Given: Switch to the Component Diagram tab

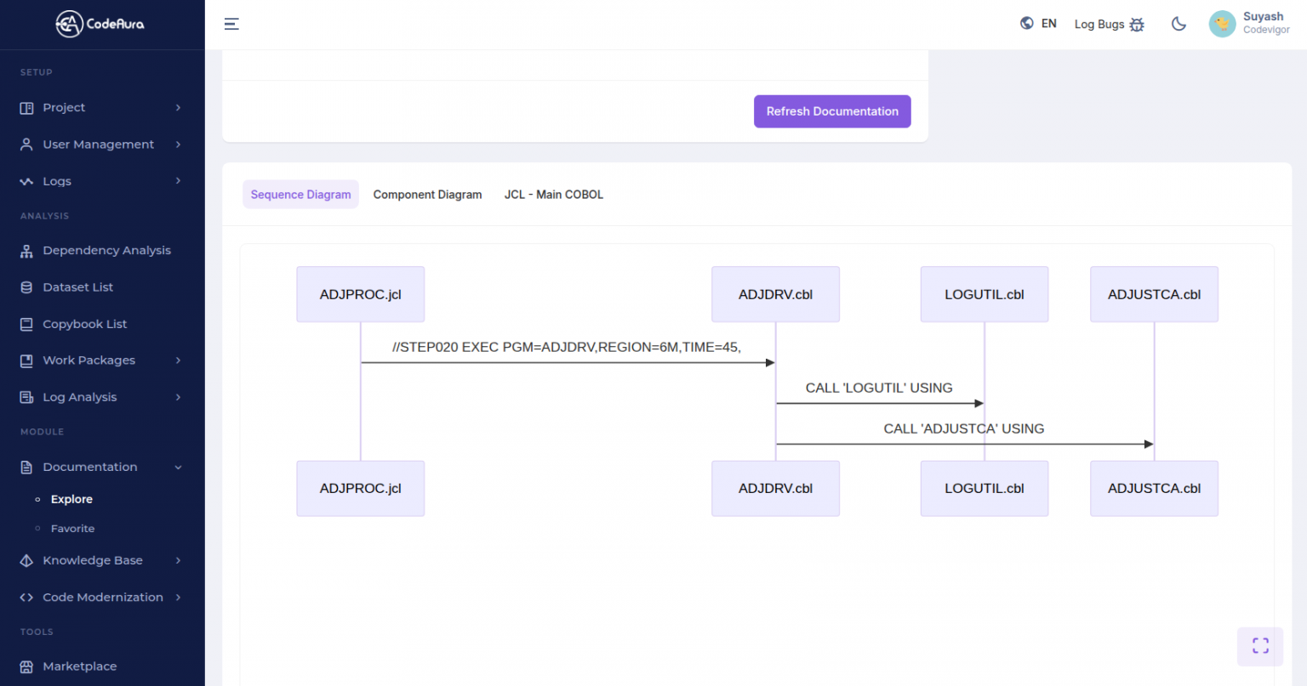Looking at the screenshot, I should pyautogui.click(x=427, y=194).
